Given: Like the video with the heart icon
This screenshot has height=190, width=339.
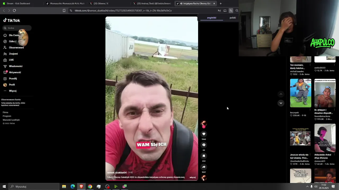Looking at the screenshot, I should (204, 134).
